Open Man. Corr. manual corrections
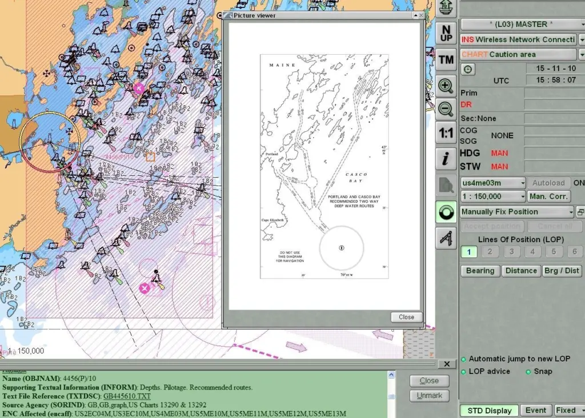The width and height of the screenshot is (585, 418). [549, 196]
